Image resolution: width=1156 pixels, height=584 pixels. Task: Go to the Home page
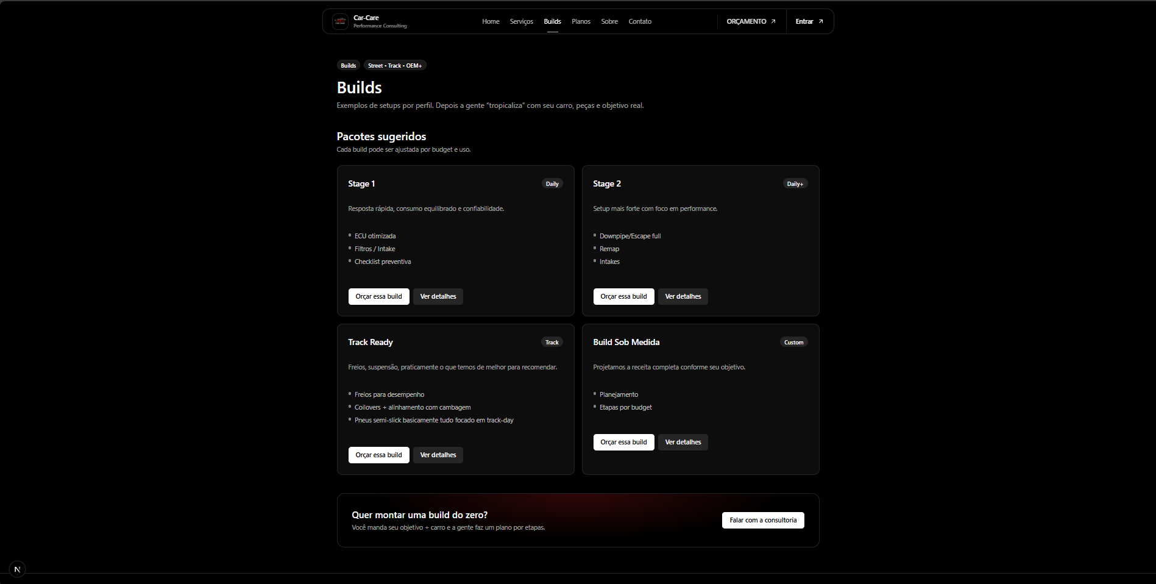(x=491, y=21)
